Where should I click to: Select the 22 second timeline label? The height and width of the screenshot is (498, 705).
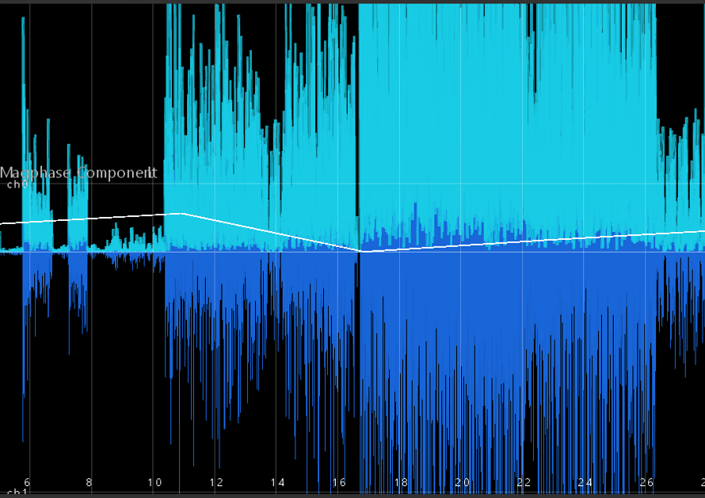524,482
